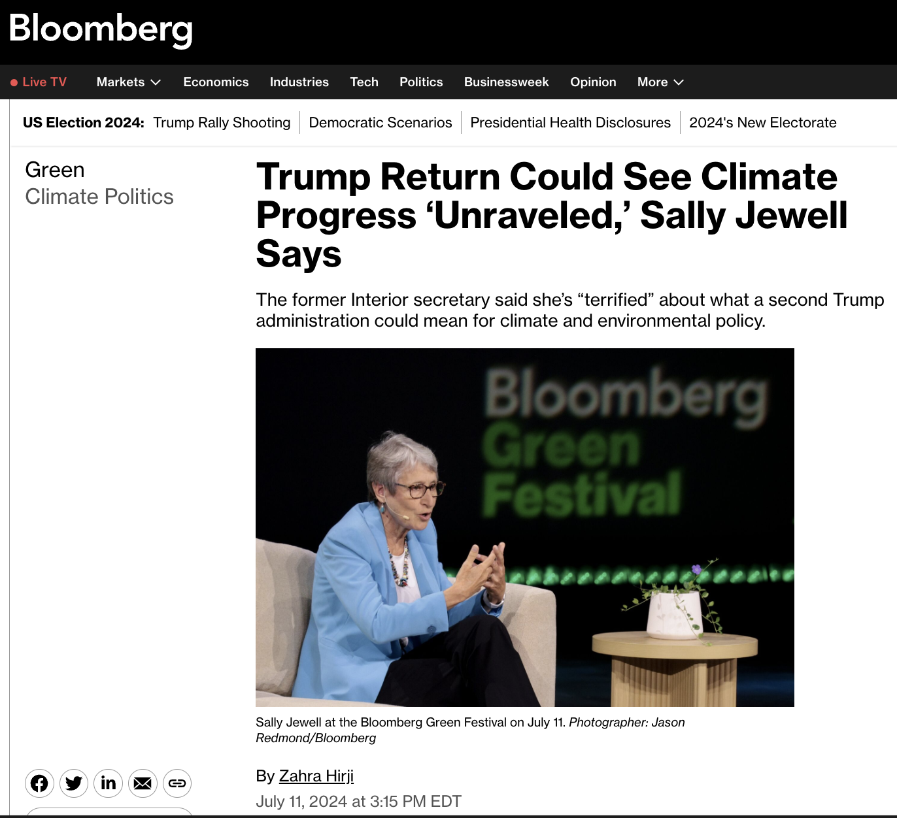Go to the Tech section
897x818 pixels.
coord(364,82)
